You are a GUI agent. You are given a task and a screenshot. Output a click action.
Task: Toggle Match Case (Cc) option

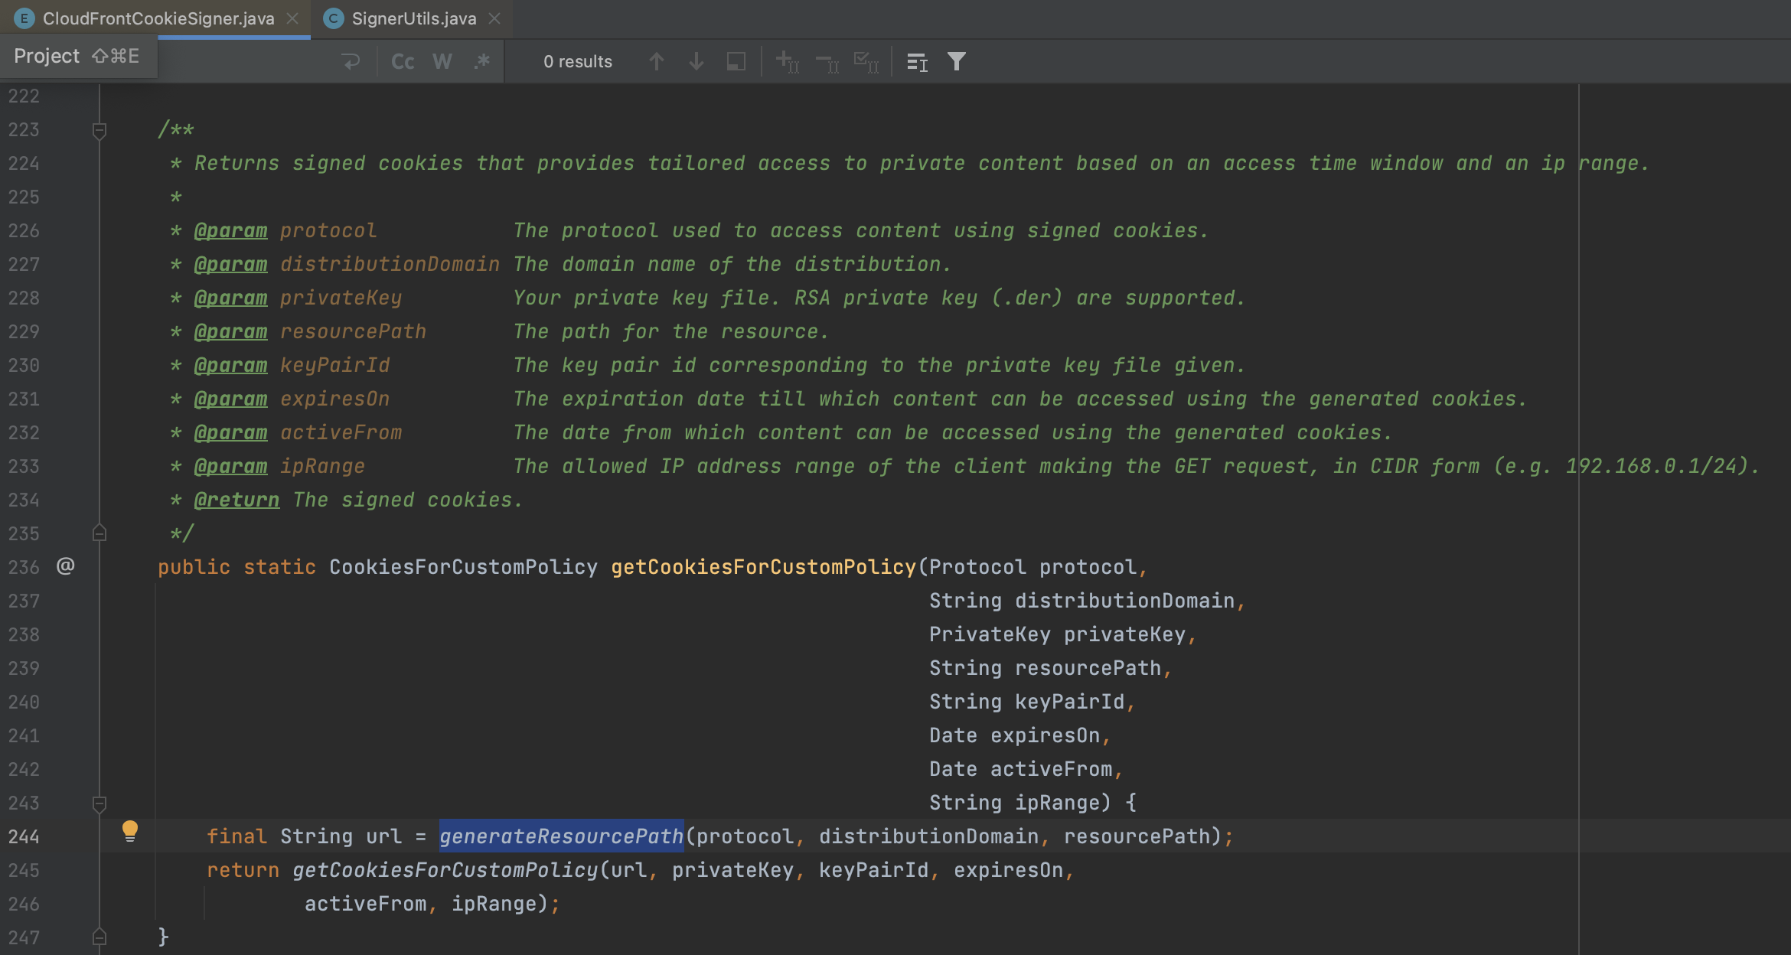tap(403, 61)
